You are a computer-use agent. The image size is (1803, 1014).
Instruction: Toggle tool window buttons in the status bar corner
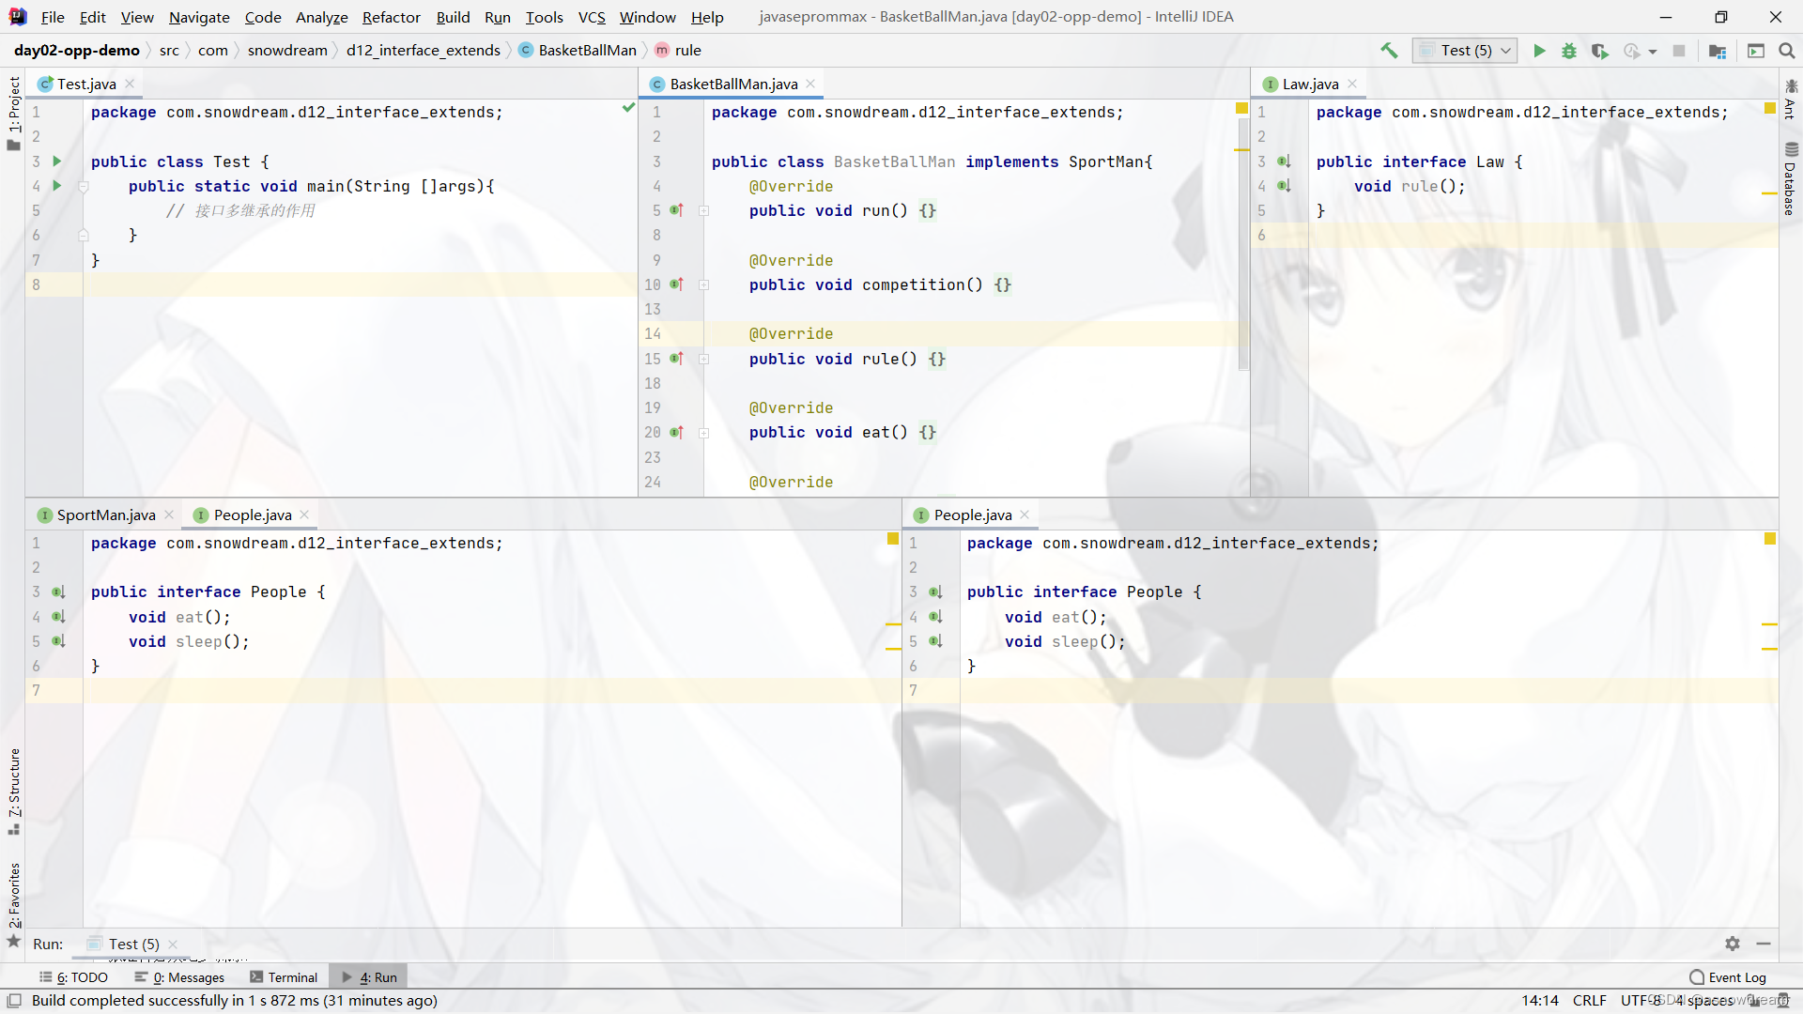[14, 1001]
